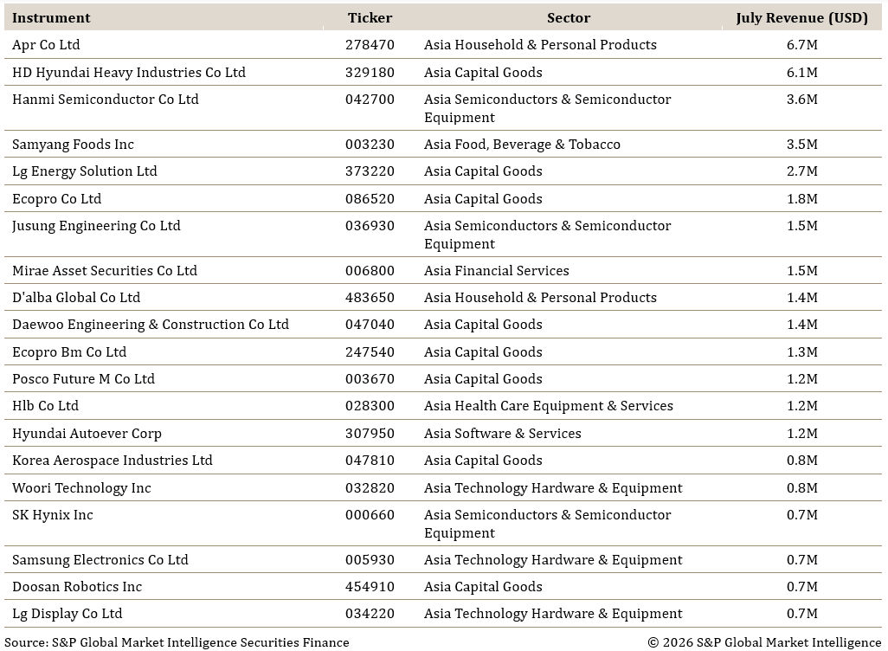Select Lg Energy Solution Ltd name
Image resolution: width=888 pixels, height=651 pixels.
84,171
